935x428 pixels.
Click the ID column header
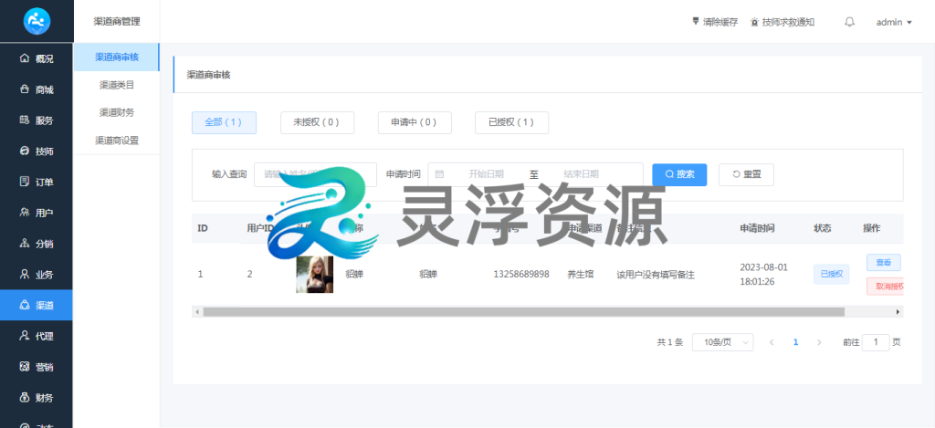point(202,228)
